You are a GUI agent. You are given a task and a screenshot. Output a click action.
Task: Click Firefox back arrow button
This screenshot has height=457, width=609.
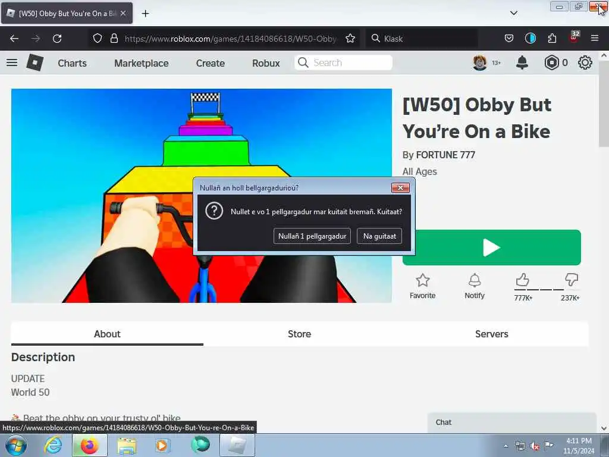[x=14, y=39]
